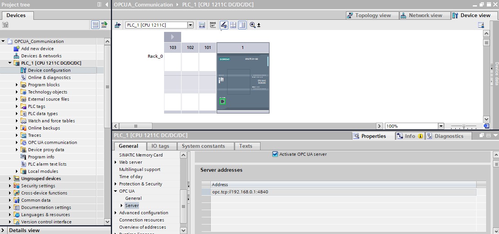The width and height of the screenshot is (499, 234).
Task: Select Security settings in project tree
Action: [38, 186]
